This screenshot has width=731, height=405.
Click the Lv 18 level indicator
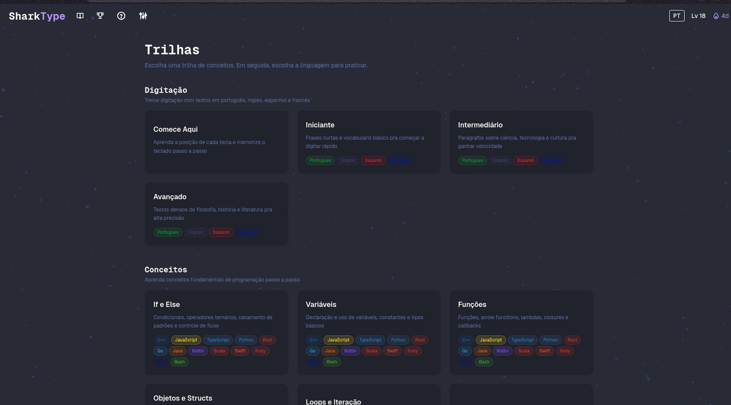point(698,16)
